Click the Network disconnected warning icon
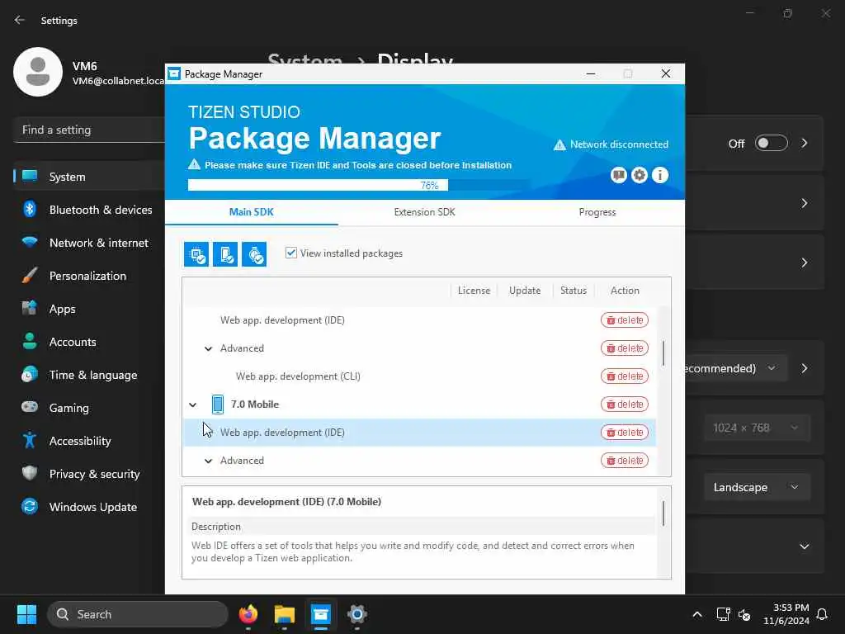This screenshot has width=845, height=634. pos(560,145)
